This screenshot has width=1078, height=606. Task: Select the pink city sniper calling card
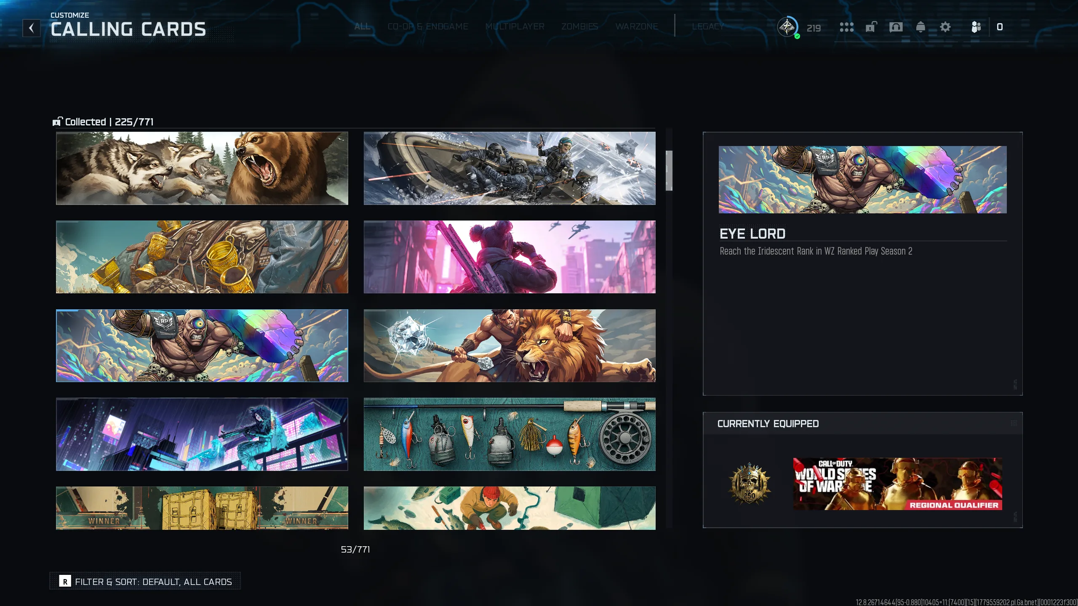pos(510,257)
